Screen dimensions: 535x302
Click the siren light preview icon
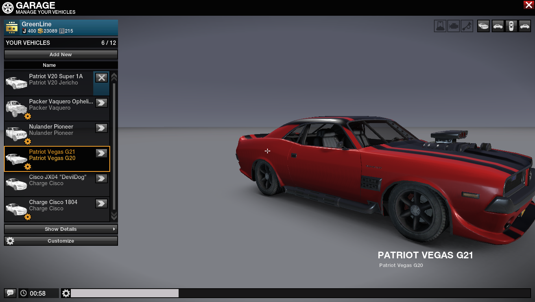pyautogui.click(x=440, y=26)
